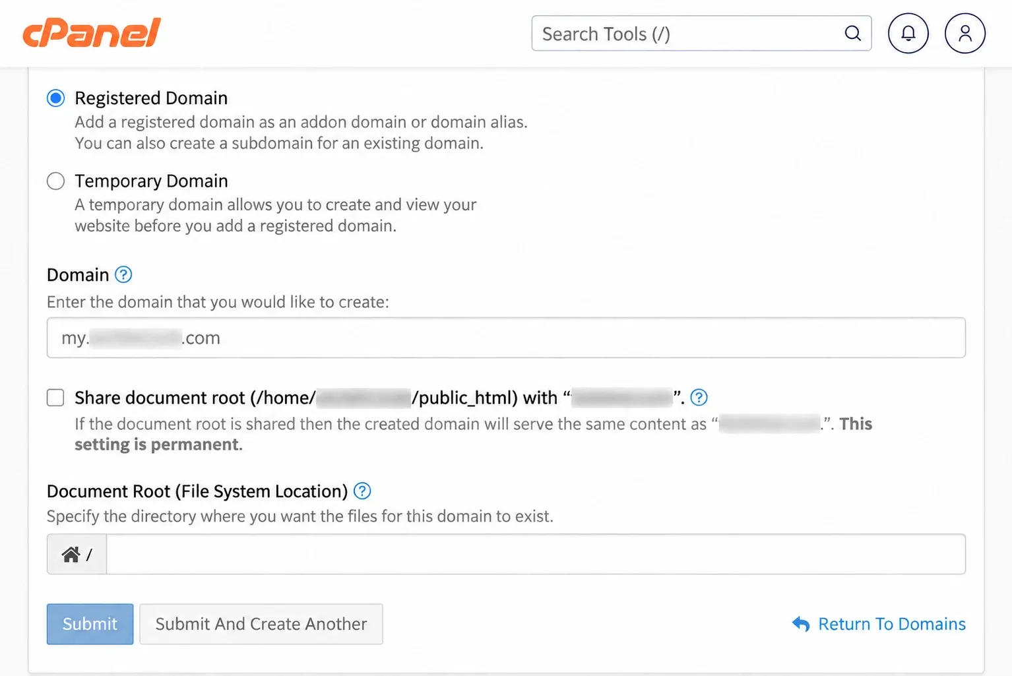Screen dimensions: 1012x676
Task: Click the 'Document Root (File System Location)' heading
Action: [197, 491]
